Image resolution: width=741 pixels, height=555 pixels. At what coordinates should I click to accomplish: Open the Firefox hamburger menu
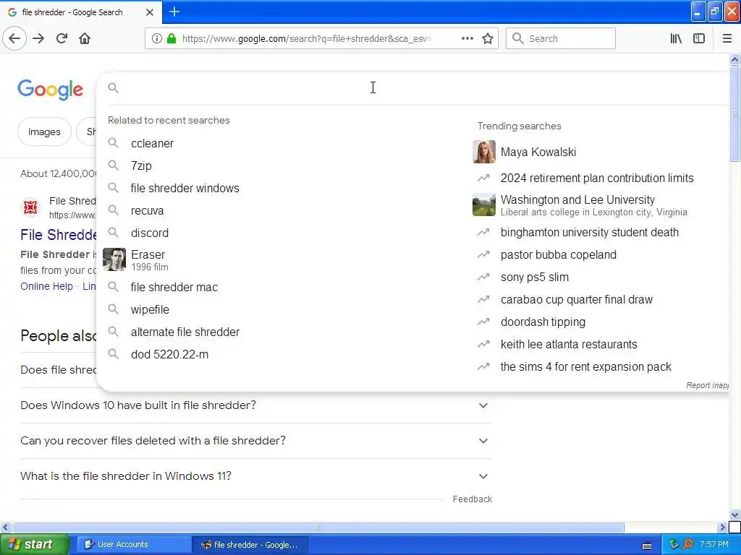(x=727, y=38)
